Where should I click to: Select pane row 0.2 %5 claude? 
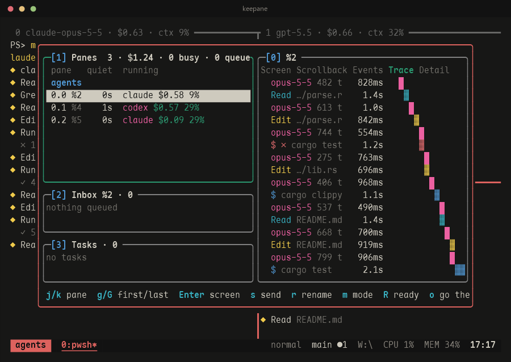[148, 120]
